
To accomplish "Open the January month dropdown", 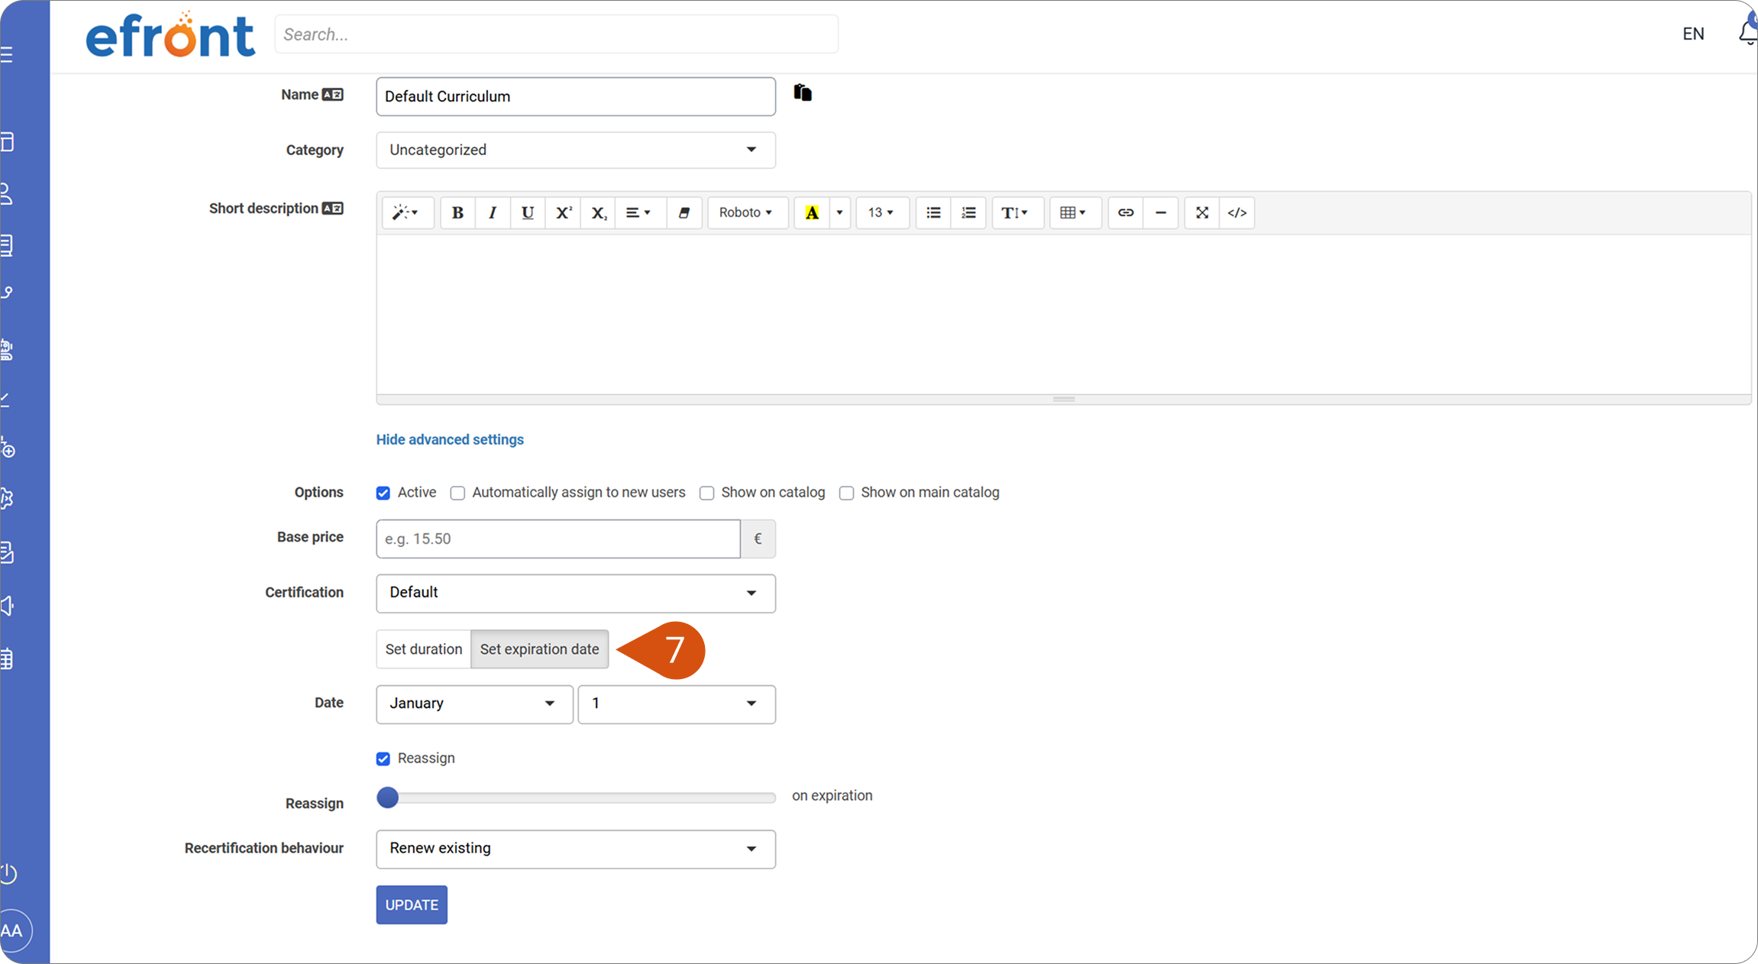I will [474, 704].
